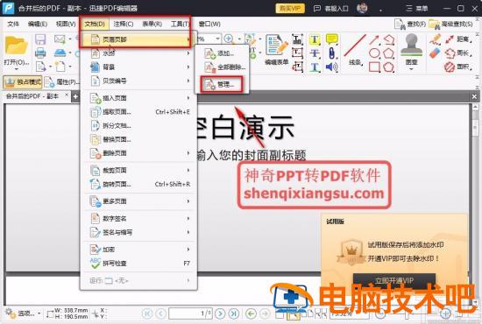The height and width of the screenshot is (324, 482).
Task: Choose 插入页面 from document menu
Action: 138,98
